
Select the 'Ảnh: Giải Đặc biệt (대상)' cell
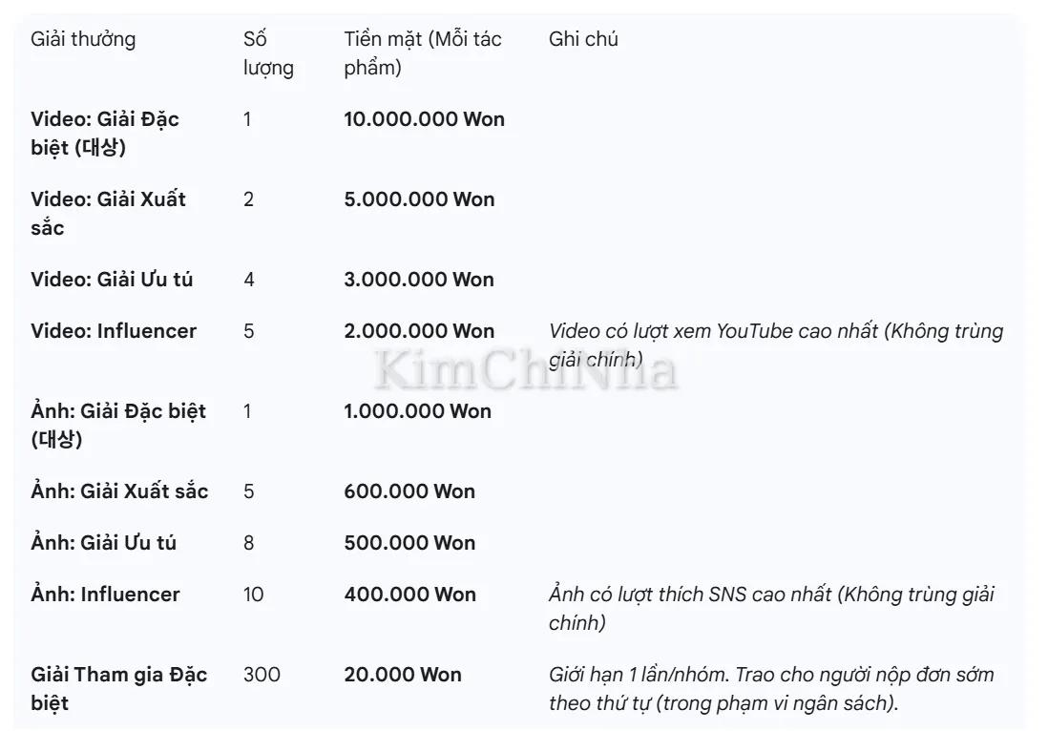tap(118, 426)
